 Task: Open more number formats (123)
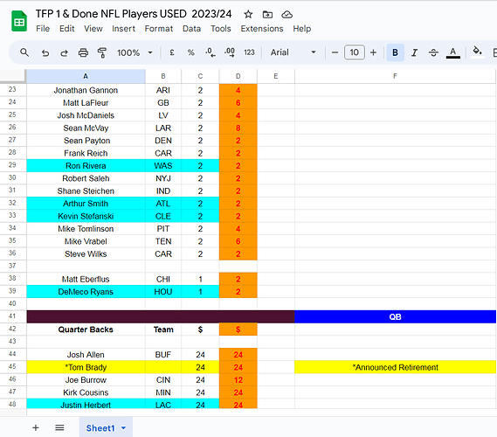coord(249,52)
